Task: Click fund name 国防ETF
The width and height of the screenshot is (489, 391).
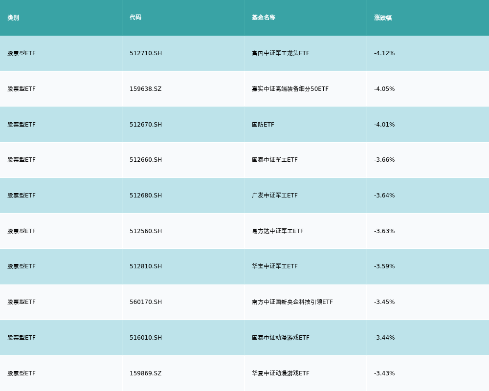Action: 263,125
